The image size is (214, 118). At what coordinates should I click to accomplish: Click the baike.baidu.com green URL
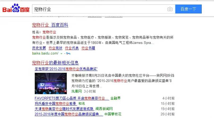click(45, 53)
